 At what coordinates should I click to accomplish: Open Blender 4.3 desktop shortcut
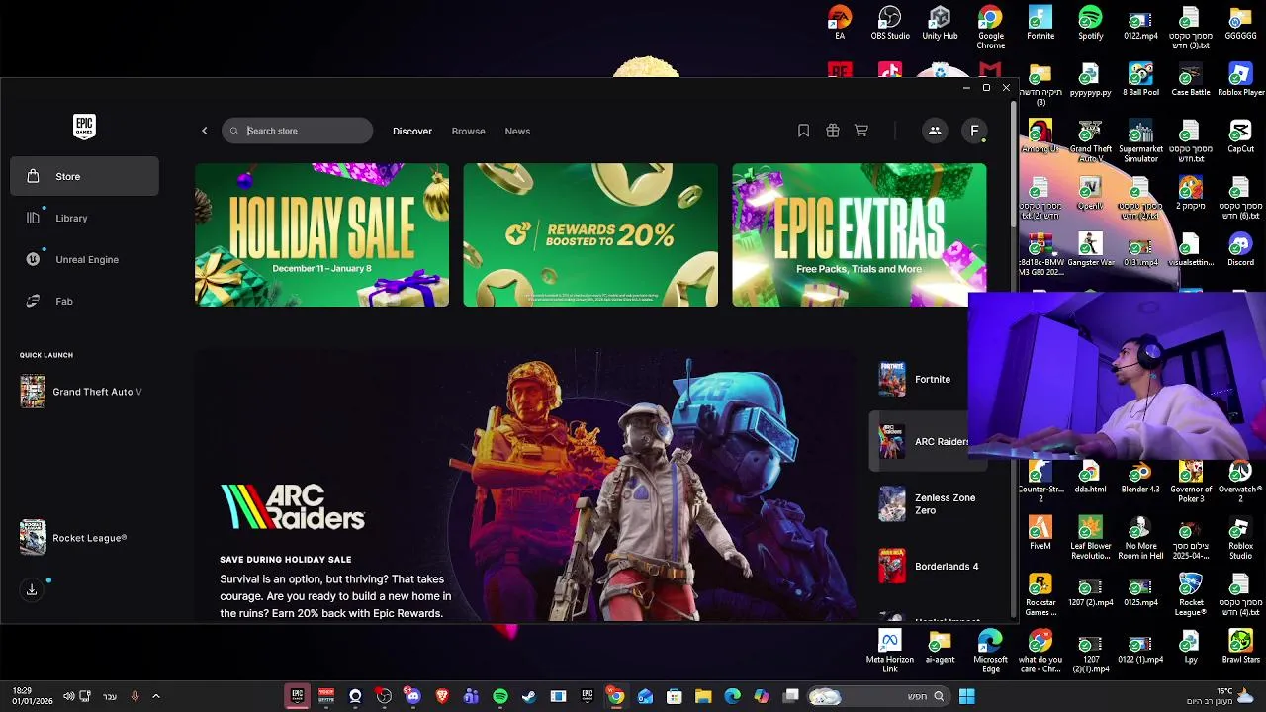pos(1140,477)
